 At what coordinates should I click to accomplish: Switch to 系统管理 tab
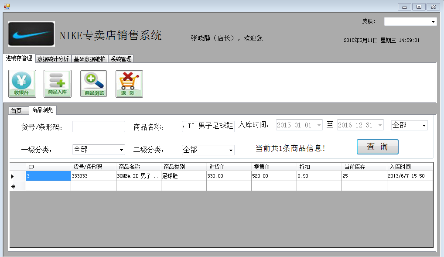(121, 58)
